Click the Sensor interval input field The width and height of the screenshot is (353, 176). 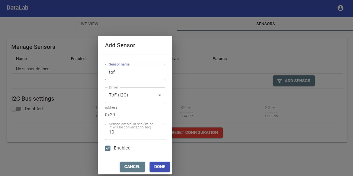[135, 132]
